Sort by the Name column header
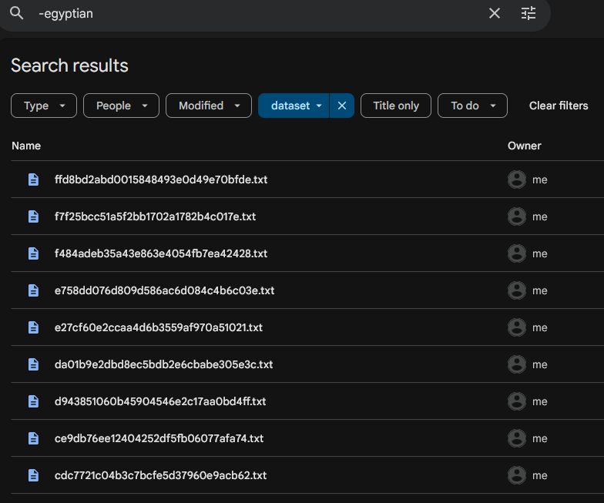 [26, 146]
